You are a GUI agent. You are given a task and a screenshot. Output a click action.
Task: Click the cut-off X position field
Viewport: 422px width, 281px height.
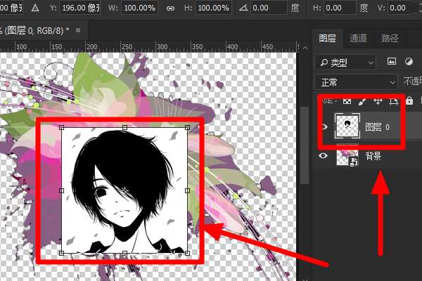(11, 8)
